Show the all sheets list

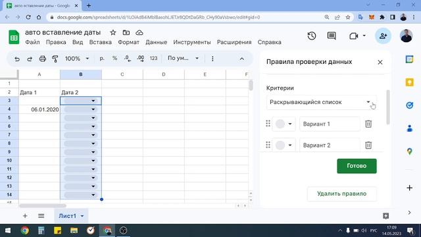[41, 216]
